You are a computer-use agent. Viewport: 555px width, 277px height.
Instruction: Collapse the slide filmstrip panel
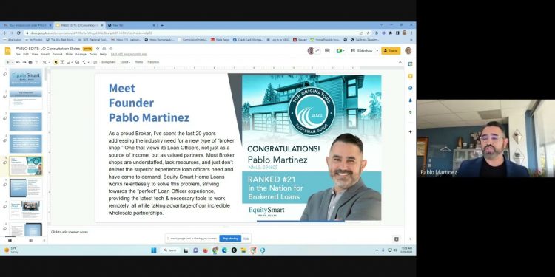[44, 241]
